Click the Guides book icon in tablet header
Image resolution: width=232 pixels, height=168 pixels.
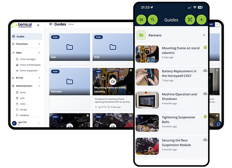pos(50,24)
